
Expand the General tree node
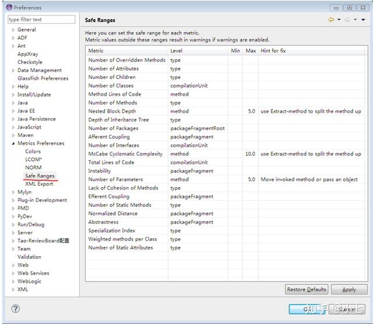click(x=13, y=30)
